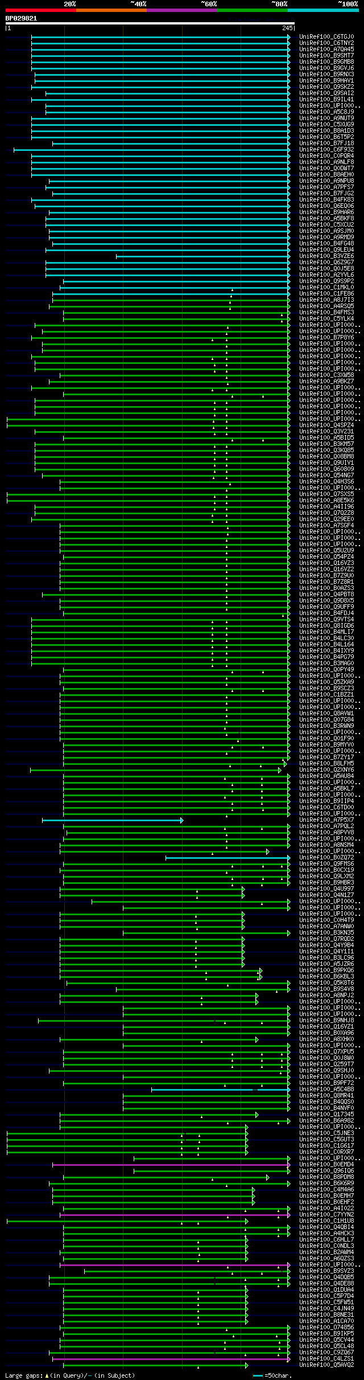The width and height of the screenshot is (364, 1380).
Task: Click the query name BP029821
Action: pos(22,18)
